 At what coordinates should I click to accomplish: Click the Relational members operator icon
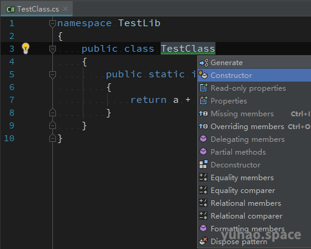203,203
